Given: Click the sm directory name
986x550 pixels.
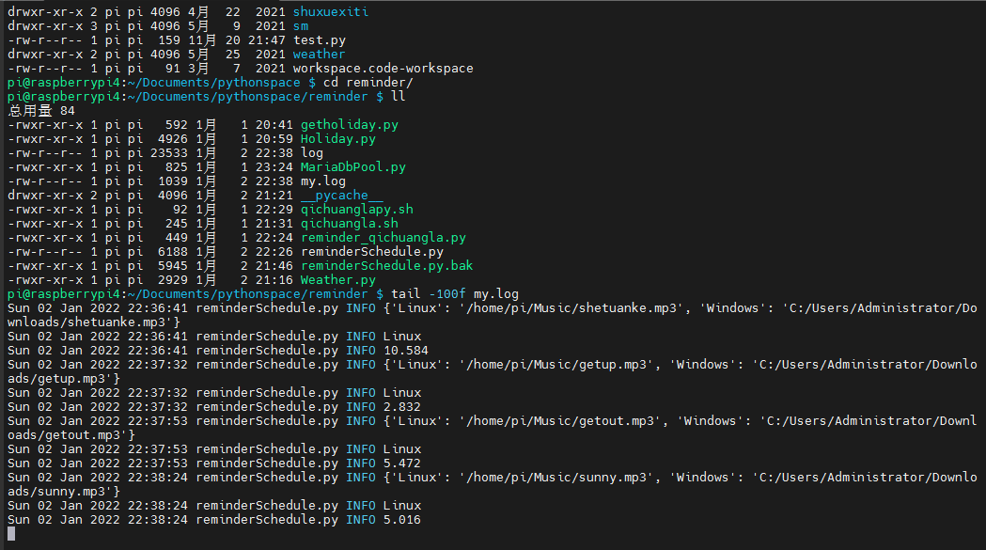Looking at the screenshot, I should point(301,25).
